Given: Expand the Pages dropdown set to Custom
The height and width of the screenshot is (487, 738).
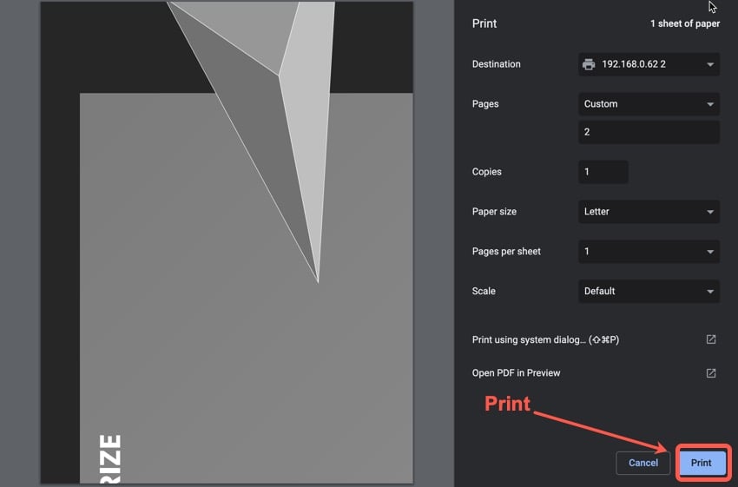Looking at the screenshot, I should (649, 104).
